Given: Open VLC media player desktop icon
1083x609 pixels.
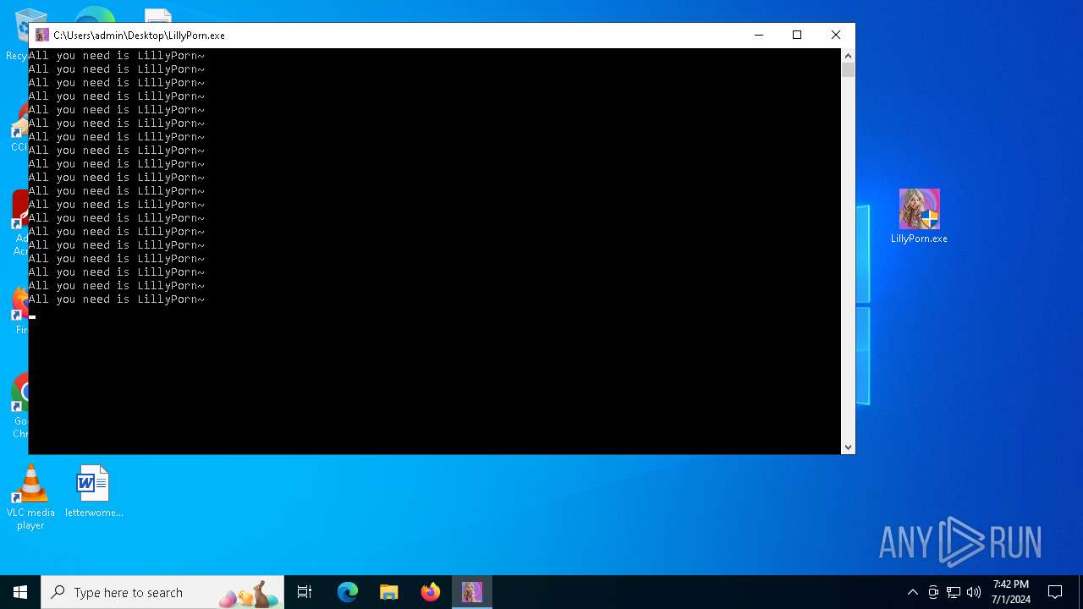Looking at the screenshot, I should [x=30, y=497].
